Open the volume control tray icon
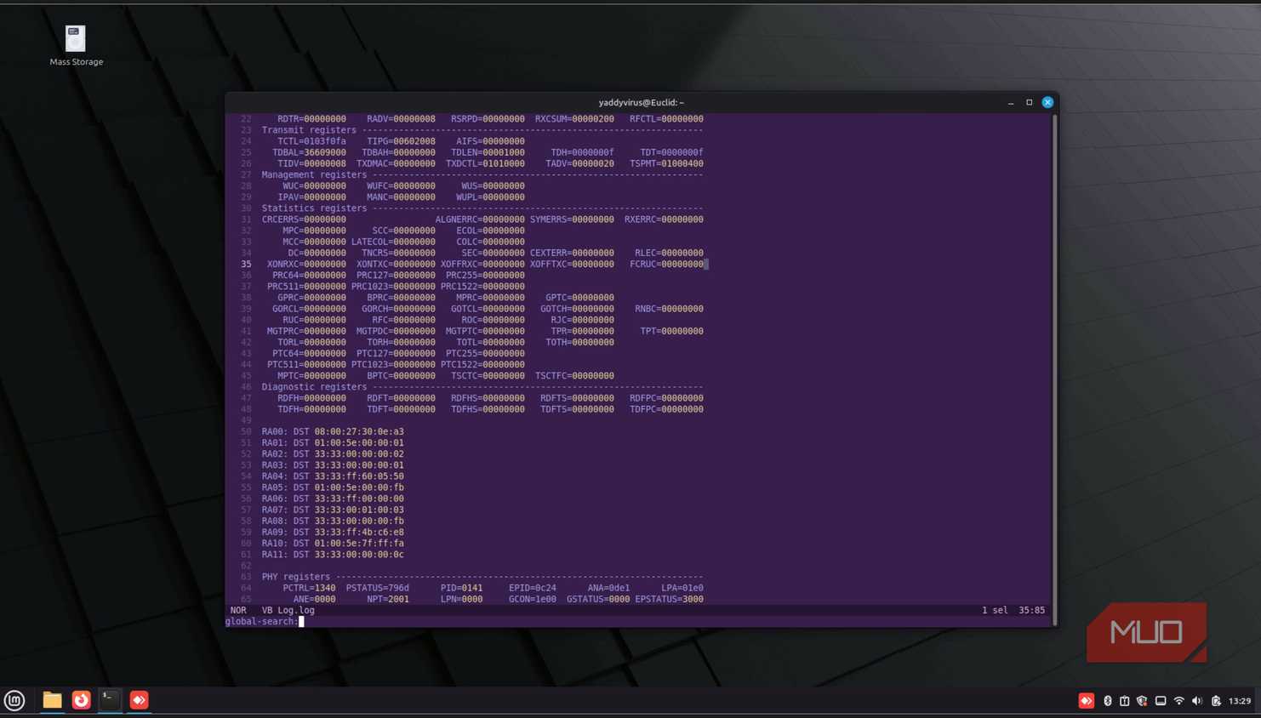The width and height of the screenshot is (1261, 718). coord(1196,701)
